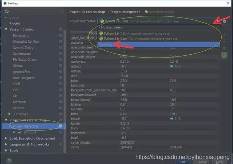
Task: Open Confirmation settings
Action: pos(22,54)
